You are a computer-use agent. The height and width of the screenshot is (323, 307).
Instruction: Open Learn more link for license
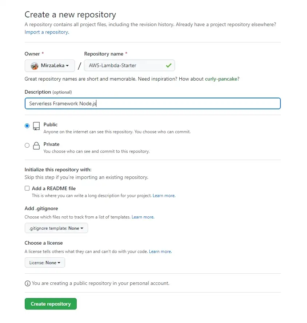tap(160, 252)
